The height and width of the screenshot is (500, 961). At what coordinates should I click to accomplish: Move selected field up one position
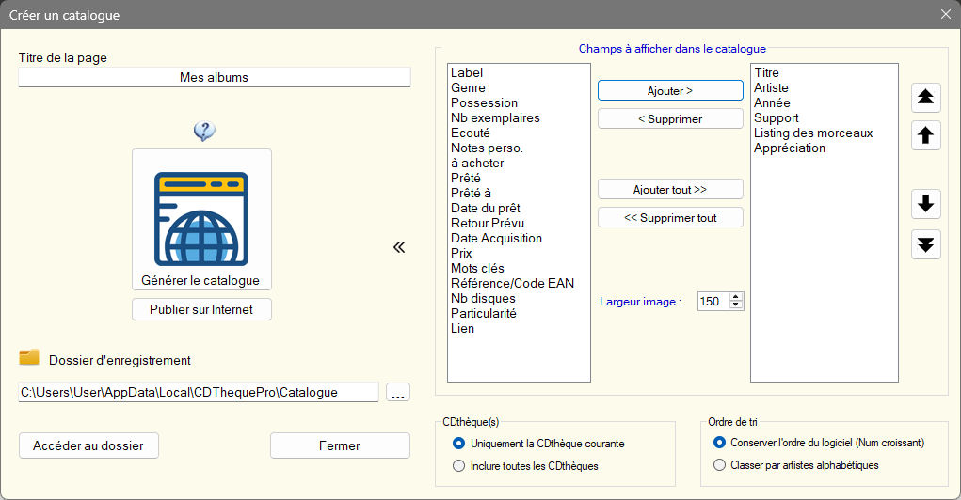(x=926, y=135)
